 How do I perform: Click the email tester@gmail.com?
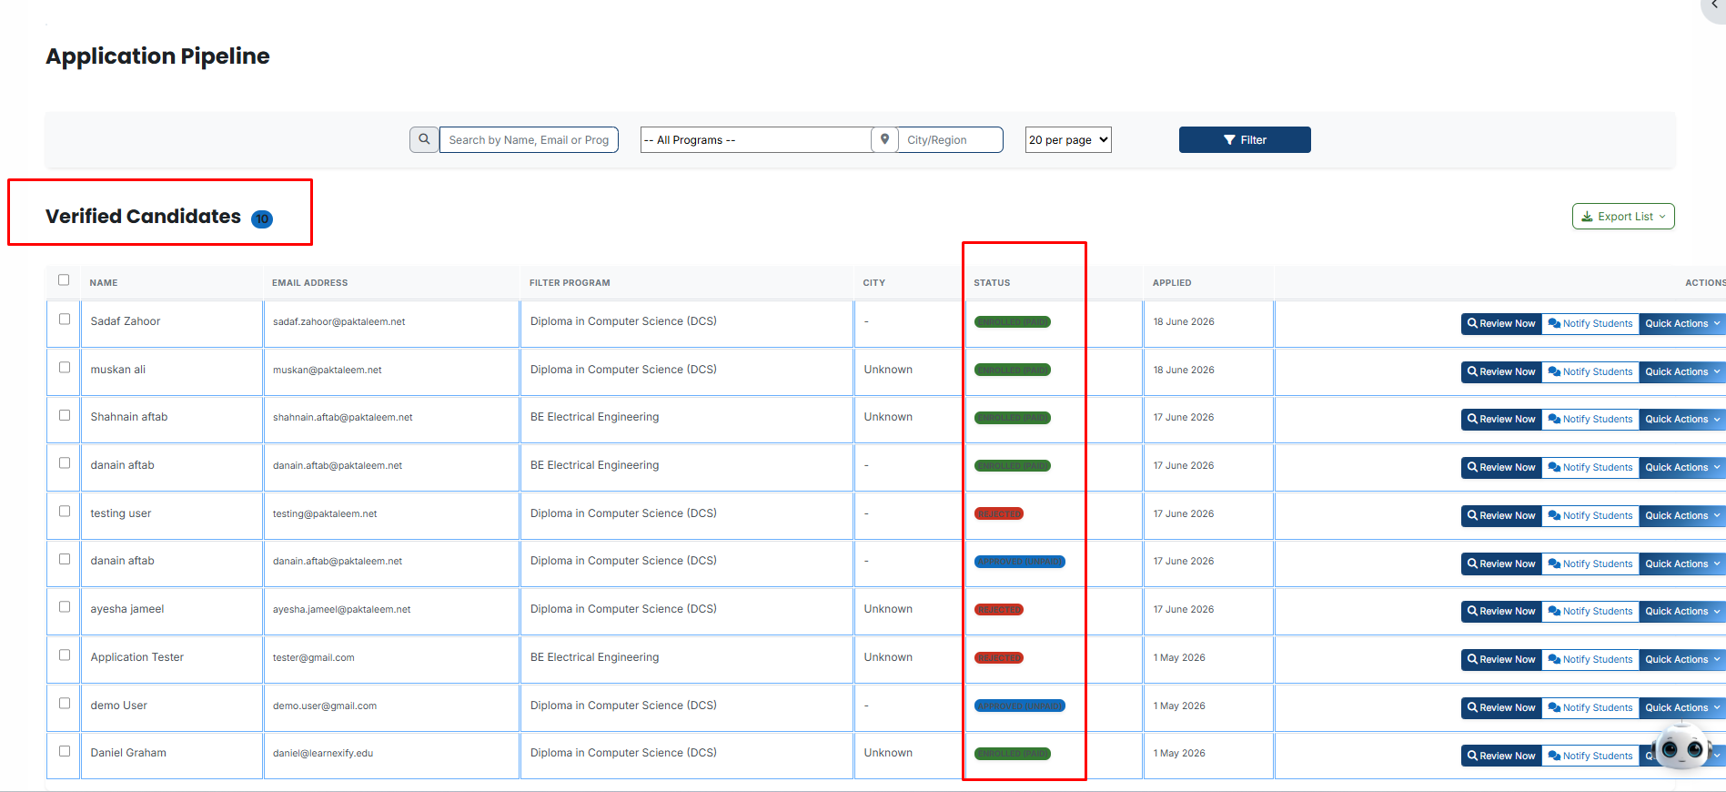coord(314,658)
